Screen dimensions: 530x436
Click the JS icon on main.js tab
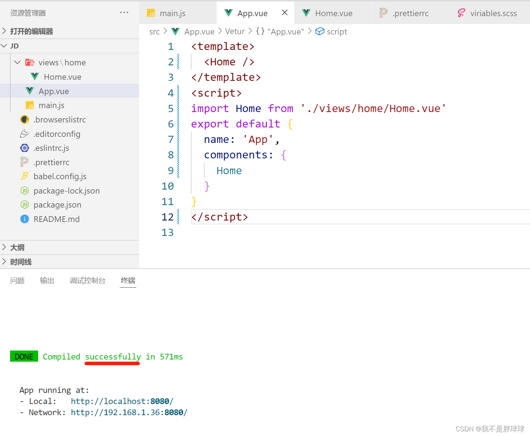tap(151, 13)
